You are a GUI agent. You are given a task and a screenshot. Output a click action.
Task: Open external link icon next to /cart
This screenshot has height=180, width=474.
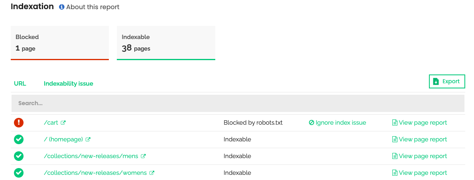click(63, 123)
